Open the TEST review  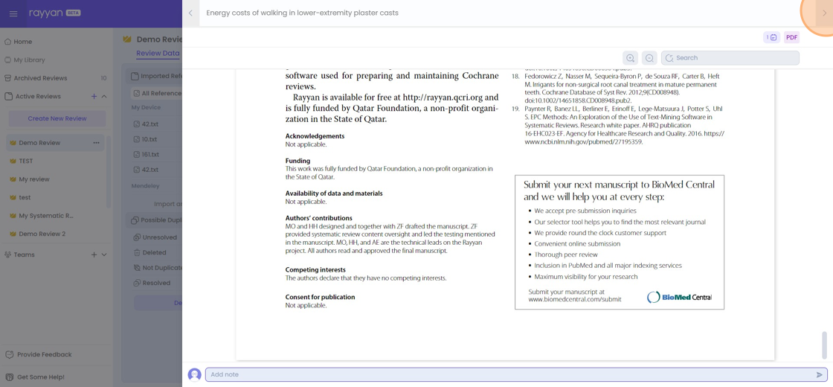25,161
